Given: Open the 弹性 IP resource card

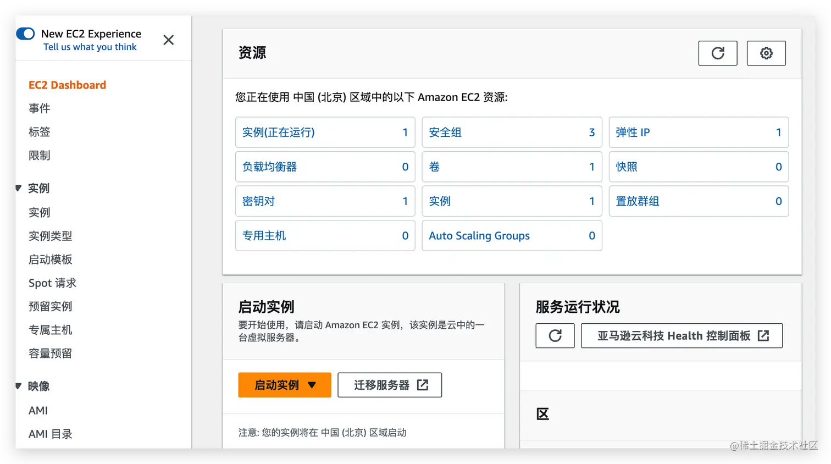Looking at the screenshot, I should 699,132.
